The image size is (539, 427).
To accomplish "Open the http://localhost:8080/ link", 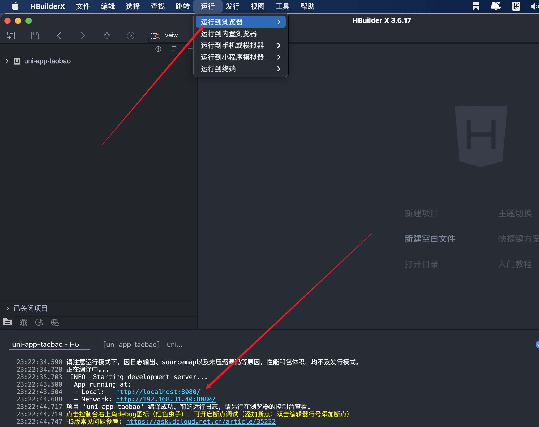I will click(x=158, y=392).
